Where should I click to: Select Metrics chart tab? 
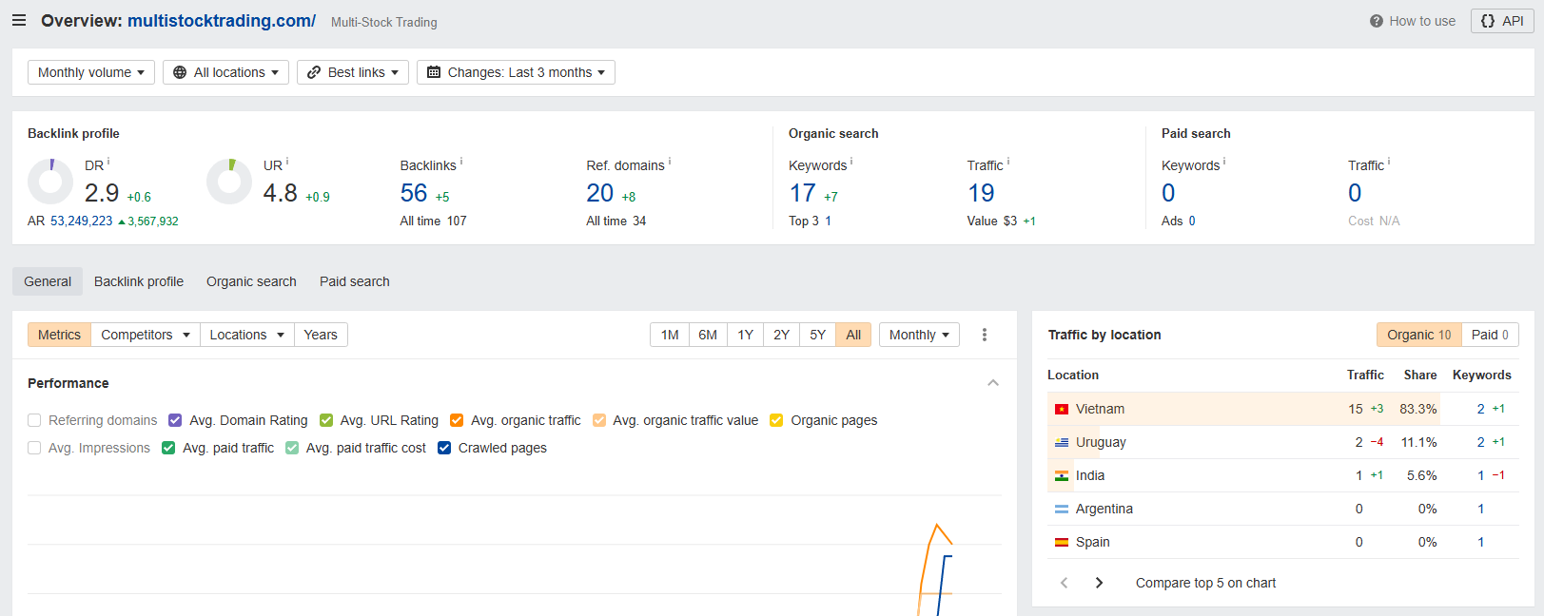coord(59,335)
